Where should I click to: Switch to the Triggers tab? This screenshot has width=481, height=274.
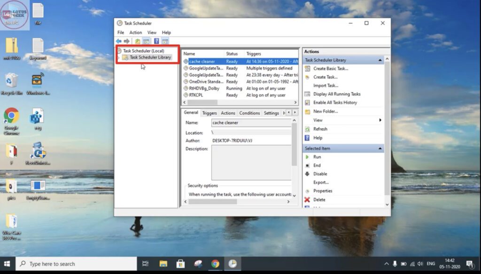coord(209,113)
